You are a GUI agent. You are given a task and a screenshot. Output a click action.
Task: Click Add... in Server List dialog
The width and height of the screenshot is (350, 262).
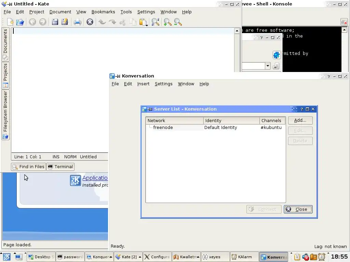[x=300, y=120]
